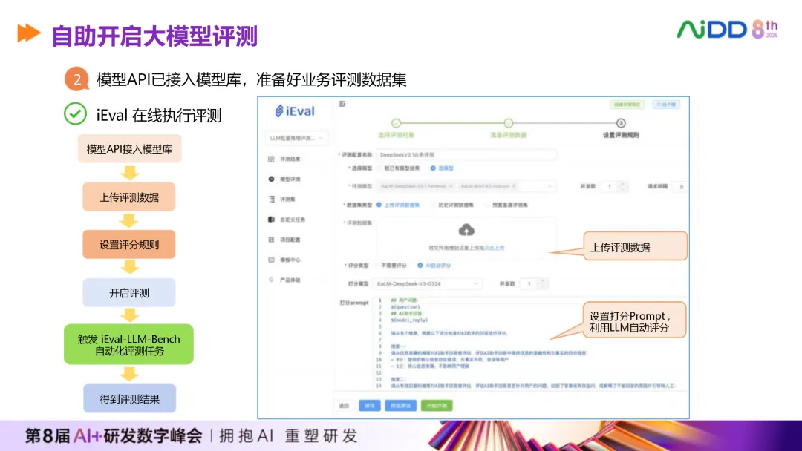Open the LLM批量推理评测 project dropdown

[x=296, y=138]
